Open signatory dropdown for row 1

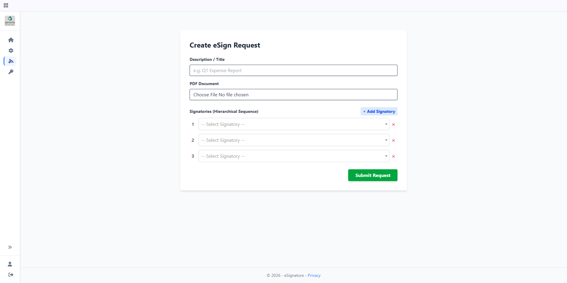[x=294, y=124]
